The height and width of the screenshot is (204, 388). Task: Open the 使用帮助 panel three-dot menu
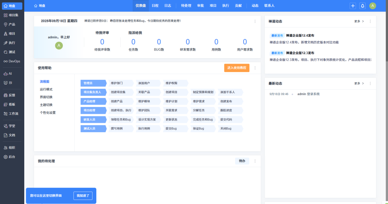tap(255, 68)
